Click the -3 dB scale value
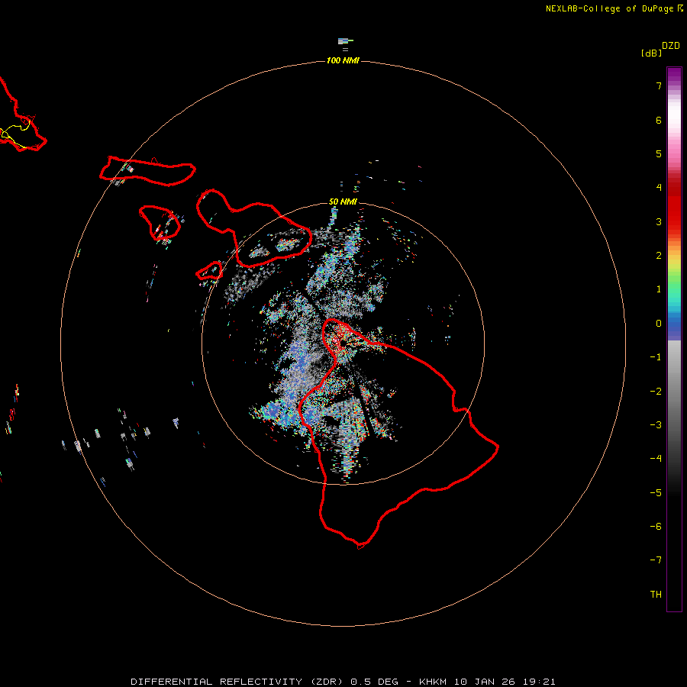Screen dimensions: 687x687 (x=656, y=425)
